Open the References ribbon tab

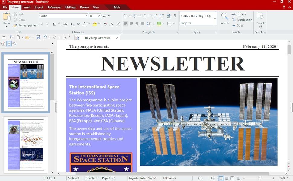(x=54, y=7)
